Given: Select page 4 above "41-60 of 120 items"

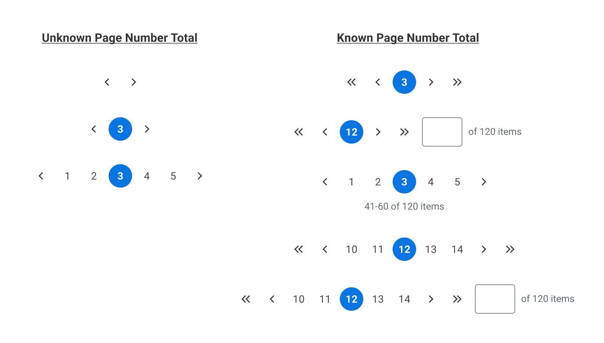Looking at the screenshot, I should pyautogui.click(x=431, y=182).
